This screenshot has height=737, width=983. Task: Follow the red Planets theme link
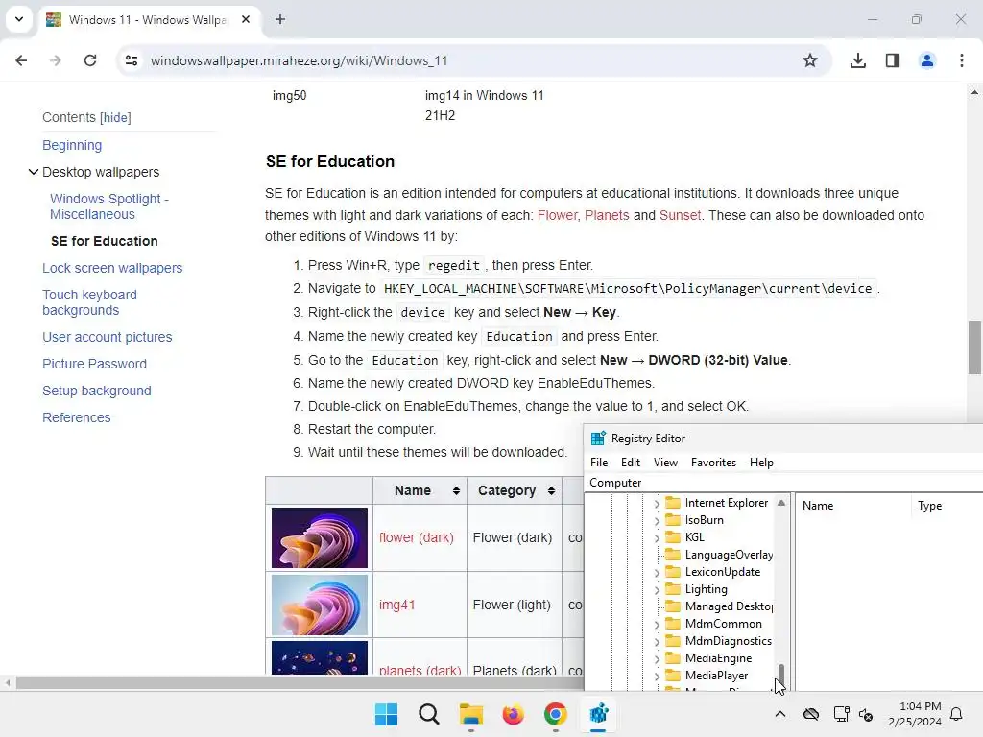(x=607, y=215)
